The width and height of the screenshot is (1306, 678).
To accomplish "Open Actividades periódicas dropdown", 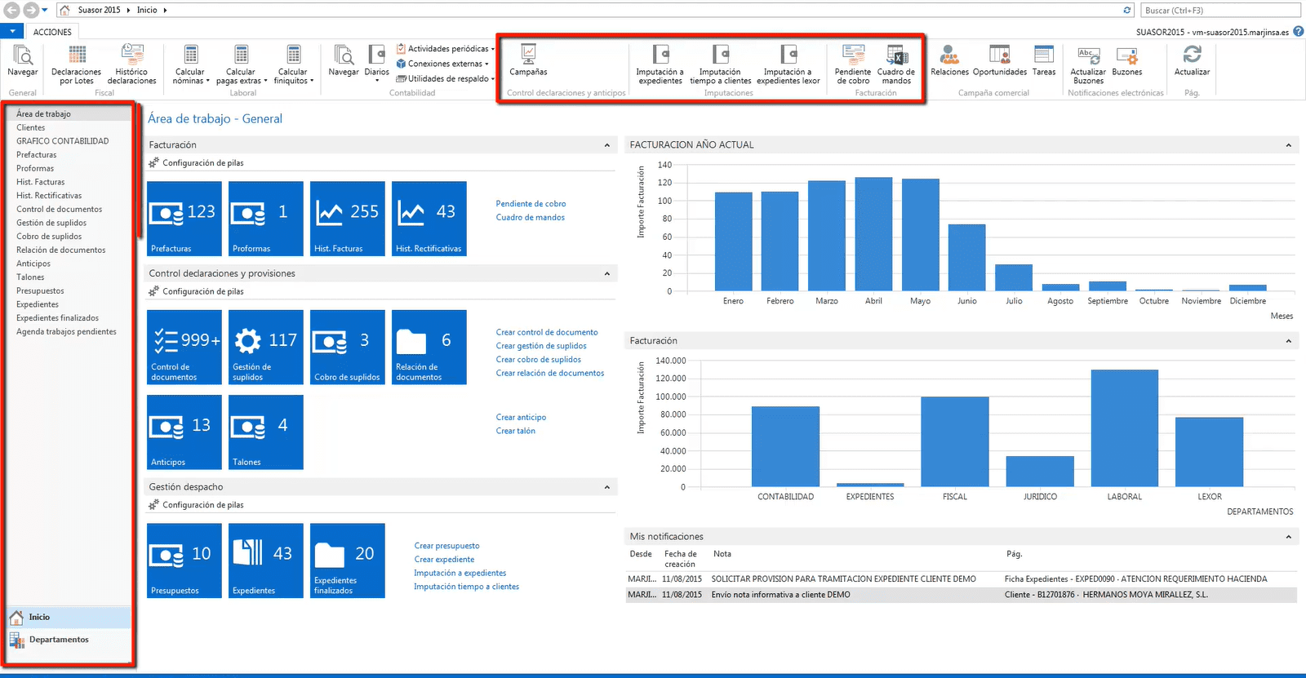I will click(446, 48).
